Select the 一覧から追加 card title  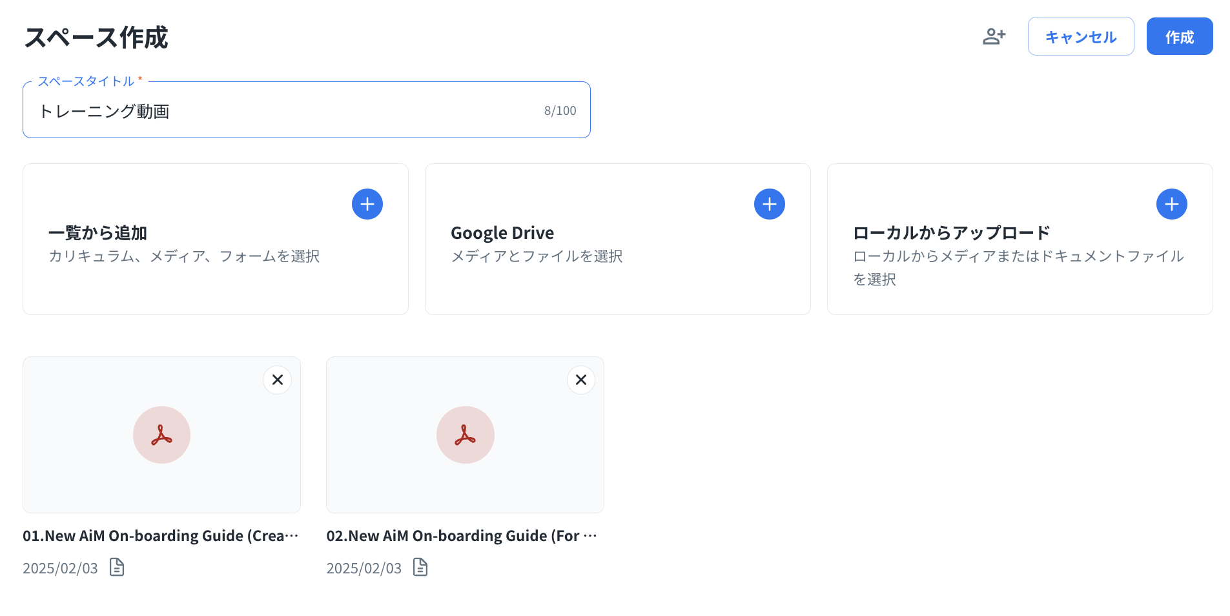pyautogui.click(x=97, y=232)
